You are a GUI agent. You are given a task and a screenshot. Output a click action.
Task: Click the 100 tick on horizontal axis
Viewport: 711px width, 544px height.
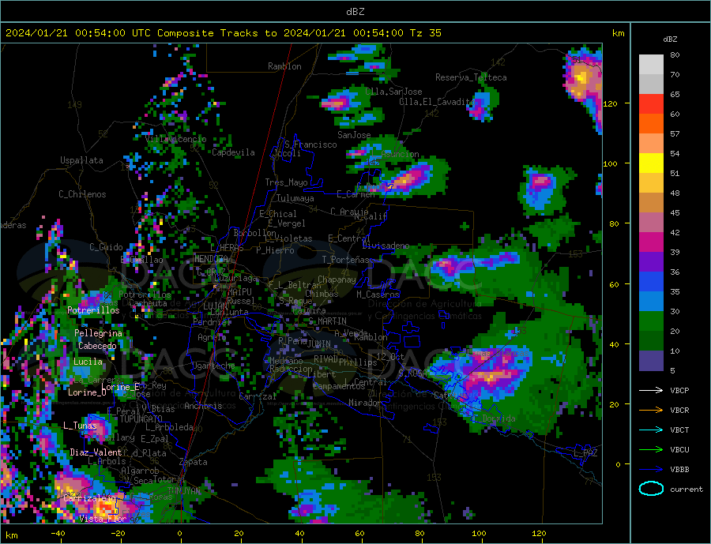479,533
